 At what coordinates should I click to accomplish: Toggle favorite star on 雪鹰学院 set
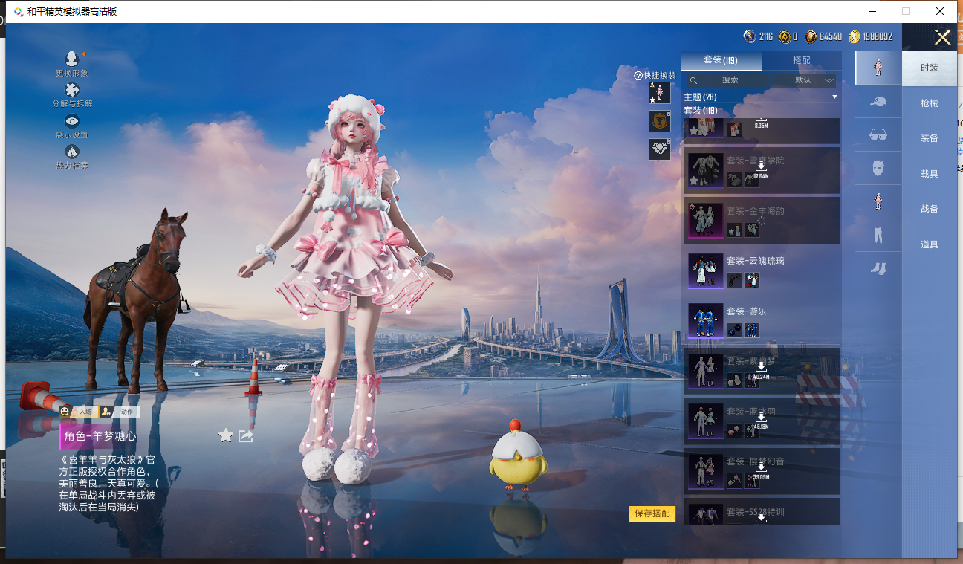click(693, 181)
